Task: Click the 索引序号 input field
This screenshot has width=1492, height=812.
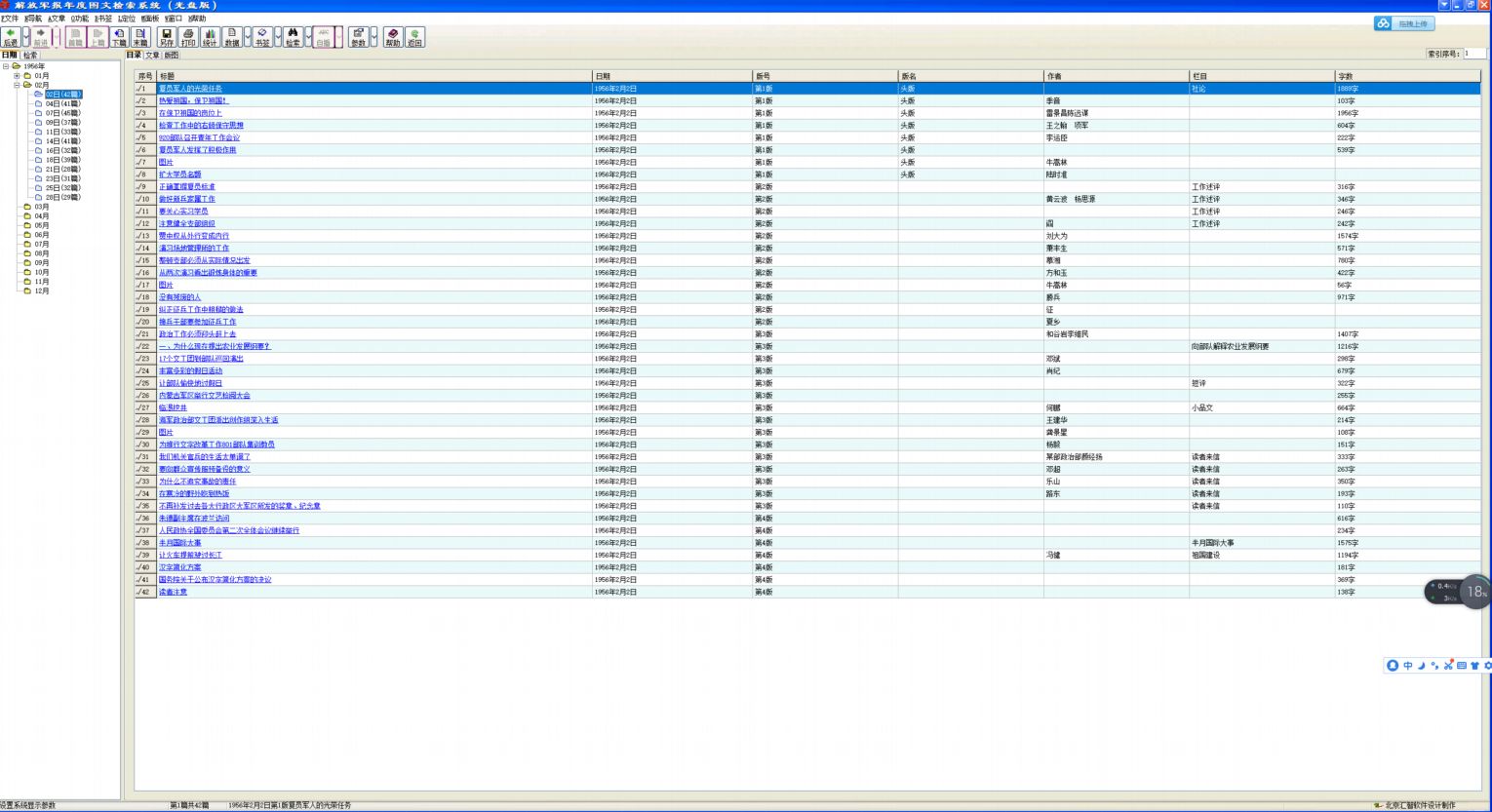Action: point(1473,54)
